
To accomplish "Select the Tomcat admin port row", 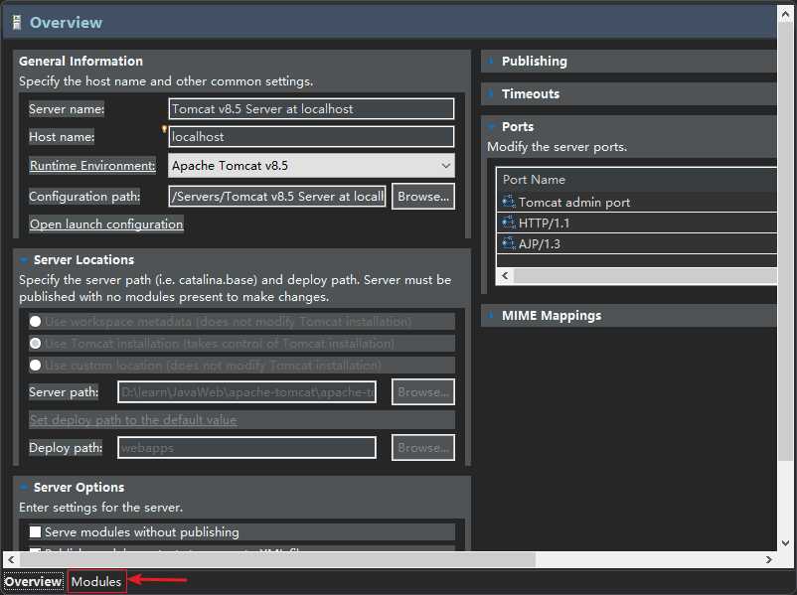I will 637,203.
